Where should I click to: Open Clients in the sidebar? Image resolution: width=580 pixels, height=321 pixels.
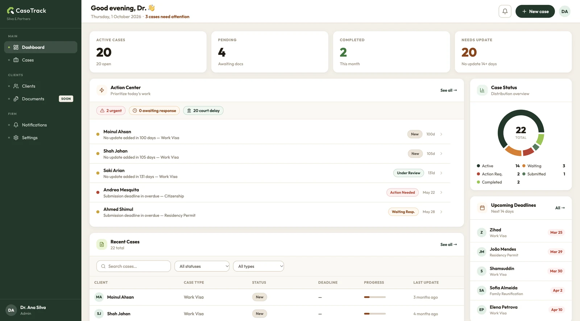tap(41, 86)
